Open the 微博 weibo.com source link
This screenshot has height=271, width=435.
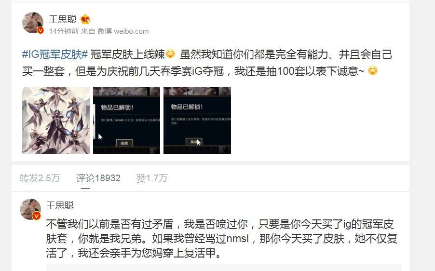click(x=123, y=31)
